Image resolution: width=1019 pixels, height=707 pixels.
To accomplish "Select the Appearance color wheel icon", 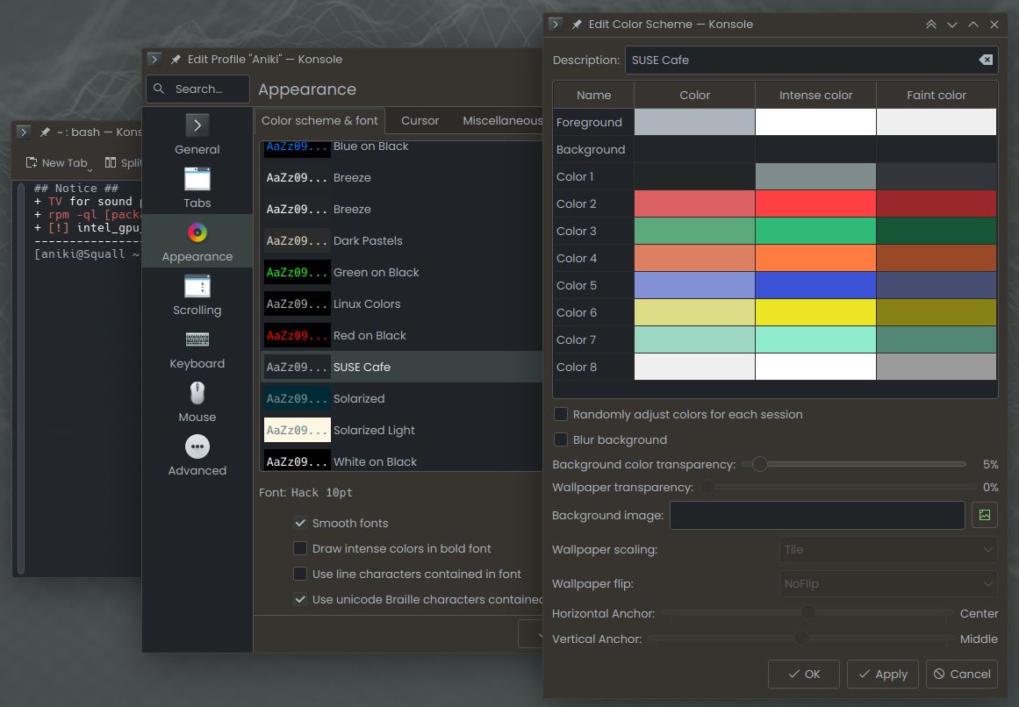I will pyautogui.click(x=197, y=232).
